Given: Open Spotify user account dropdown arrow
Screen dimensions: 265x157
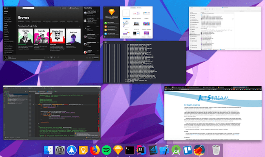Looking at the screenshot, I should tap(81, 8).
